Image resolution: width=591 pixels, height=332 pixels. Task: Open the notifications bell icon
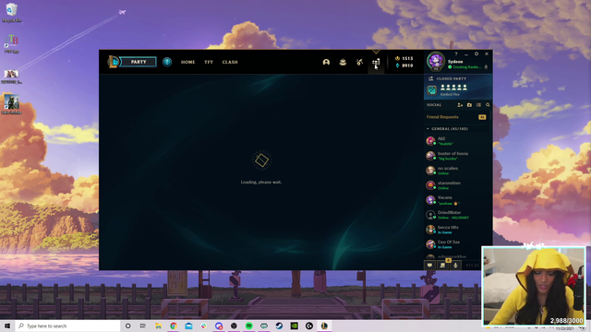(486, 67)
